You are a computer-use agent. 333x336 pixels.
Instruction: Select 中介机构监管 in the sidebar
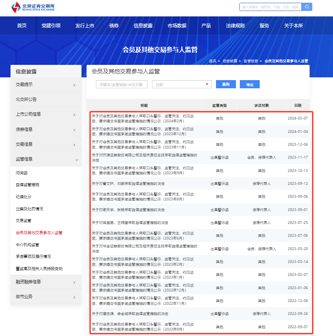(x=27, y=245)
